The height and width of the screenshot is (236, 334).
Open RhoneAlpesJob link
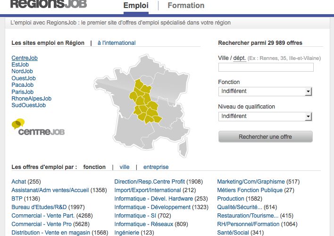click(31, 99)
